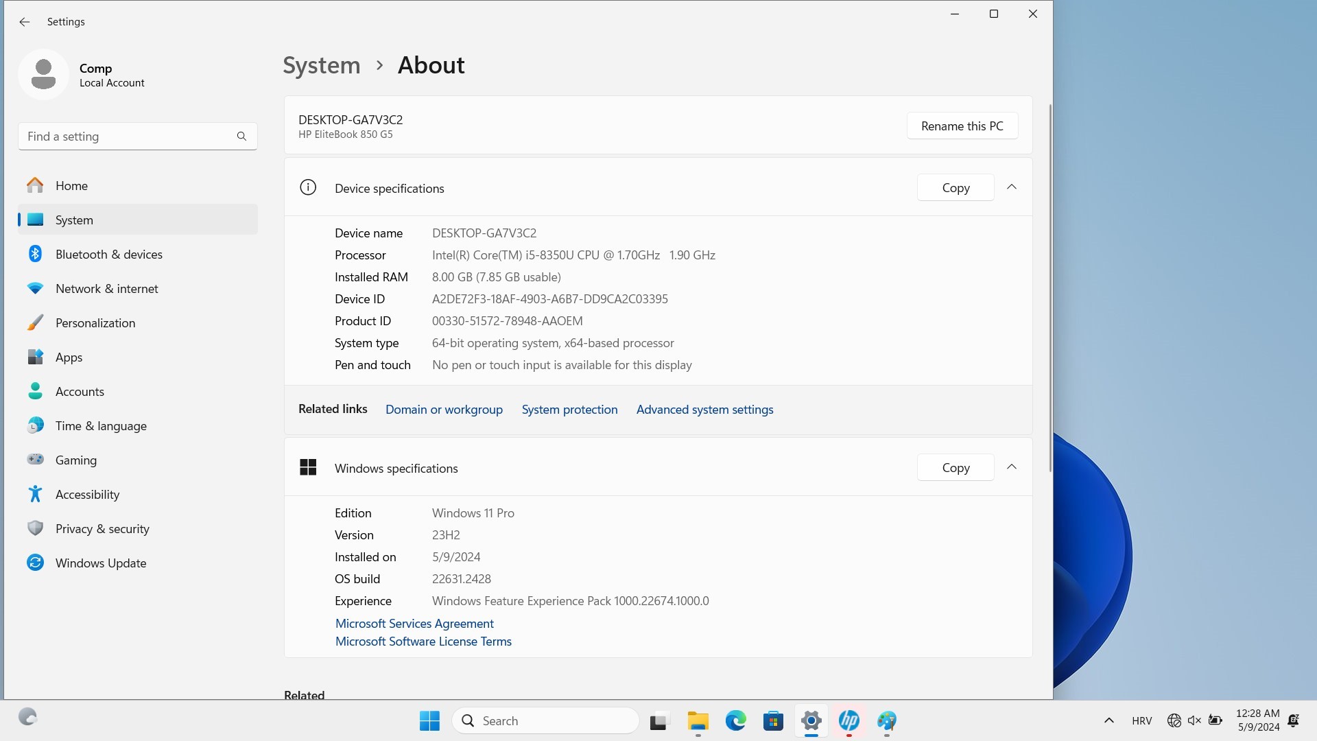Open File Explorer from the taskbar
Screen dimensions: 1317x741
(698, 720)
